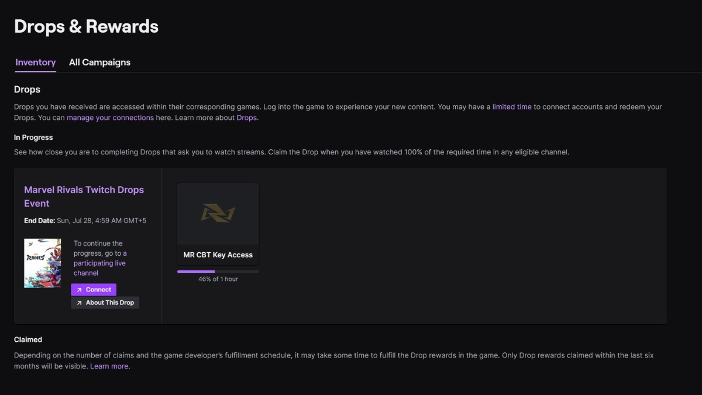Select the Inventory tab

[x=35, y=62]
